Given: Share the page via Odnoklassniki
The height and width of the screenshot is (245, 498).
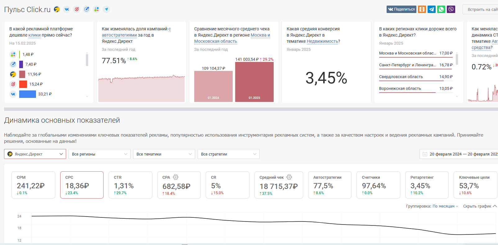Looking at the screenshot, I should pos(422,9).
